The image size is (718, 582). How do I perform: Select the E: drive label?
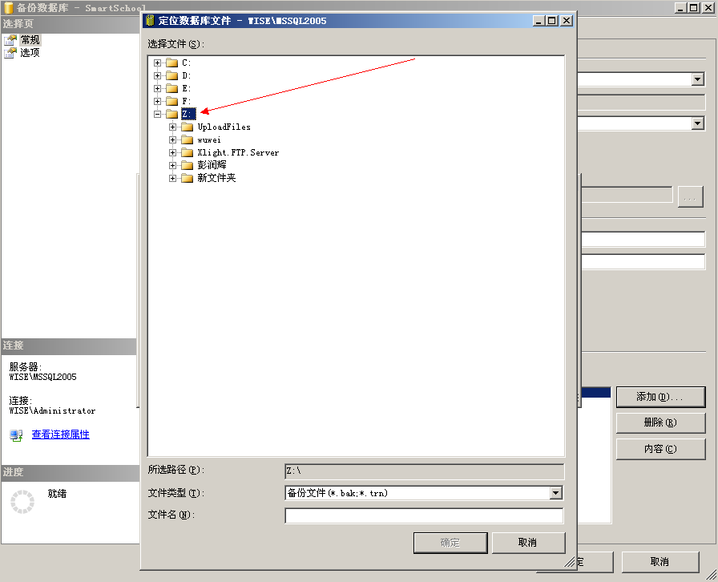pyautogui.click(x=187, y=88)
